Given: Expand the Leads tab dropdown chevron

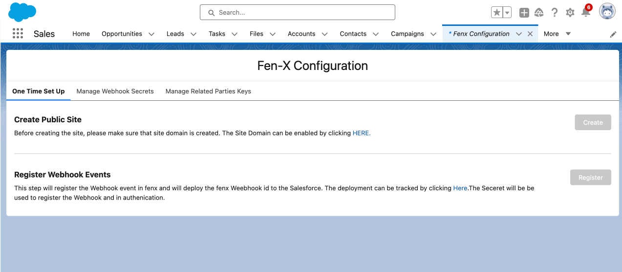Looking at the screenshot, I should (193, 34).
